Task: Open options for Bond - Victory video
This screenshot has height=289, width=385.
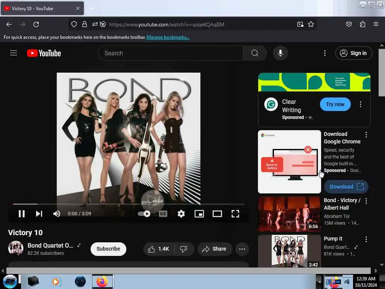Action: [x=366, y=201]
